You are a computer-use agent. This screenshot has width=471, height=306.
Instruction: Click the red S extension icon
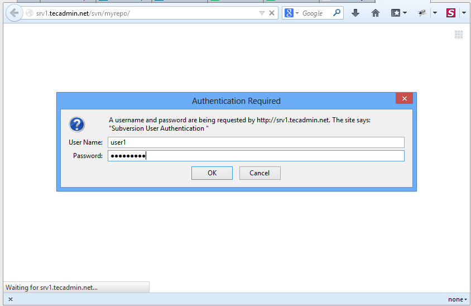coord(450,13)
